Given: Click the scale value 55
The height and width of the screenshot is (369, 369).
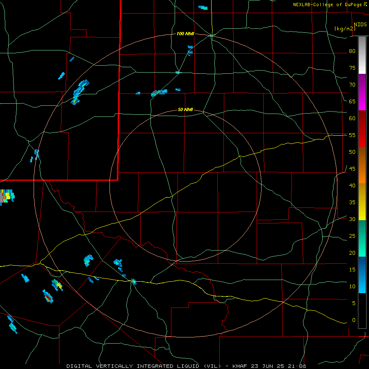Looking at the screenshot, I should 352,135.
